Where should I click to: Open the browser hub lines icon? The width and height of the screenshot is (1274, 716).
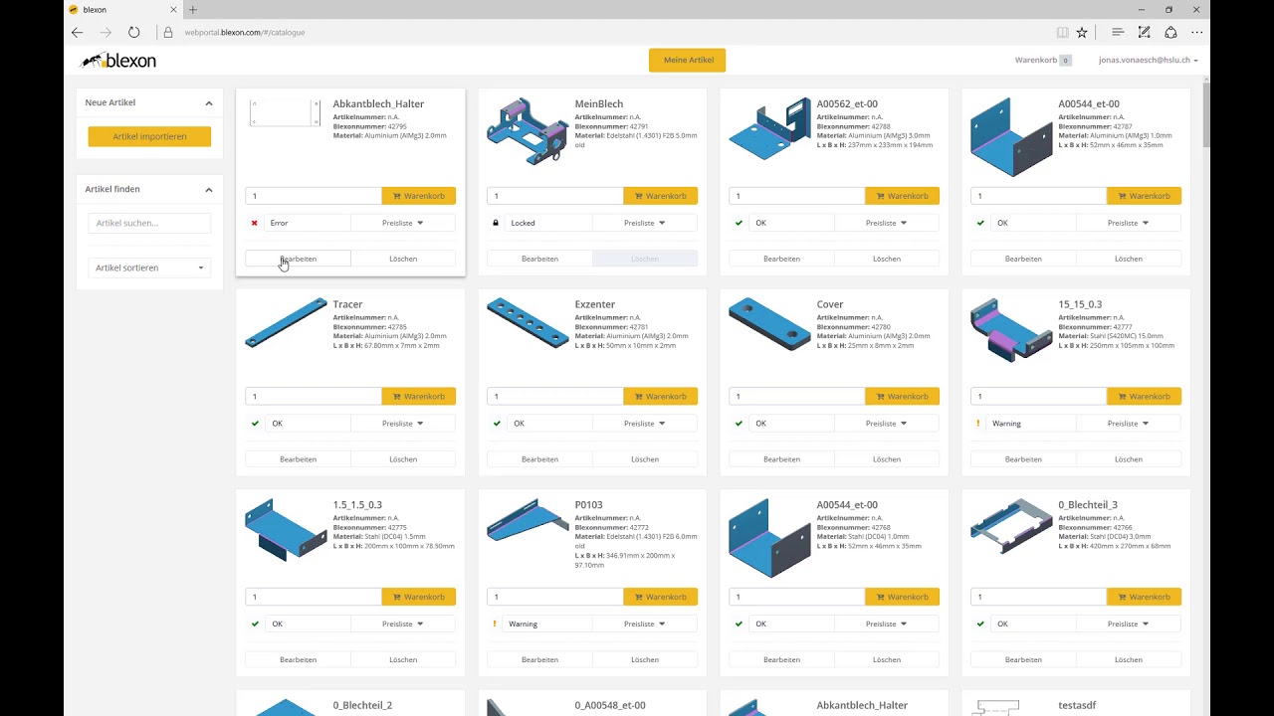[1118, 32]
